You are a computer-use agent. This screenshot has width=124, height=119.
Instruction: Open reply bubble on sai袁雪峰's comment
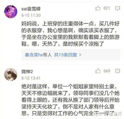click(118, 8)
